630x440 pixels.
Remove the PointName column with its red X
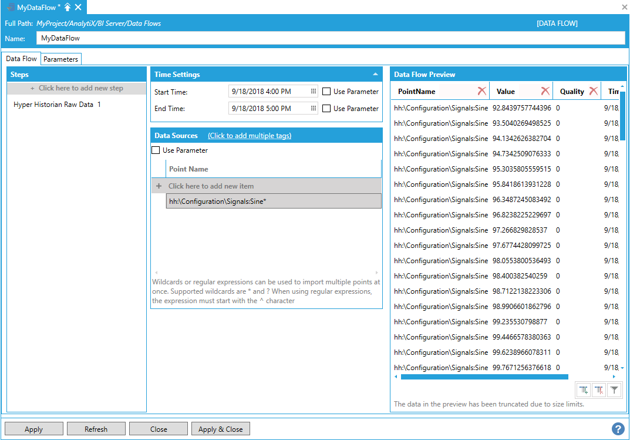[x=481, y=91]
